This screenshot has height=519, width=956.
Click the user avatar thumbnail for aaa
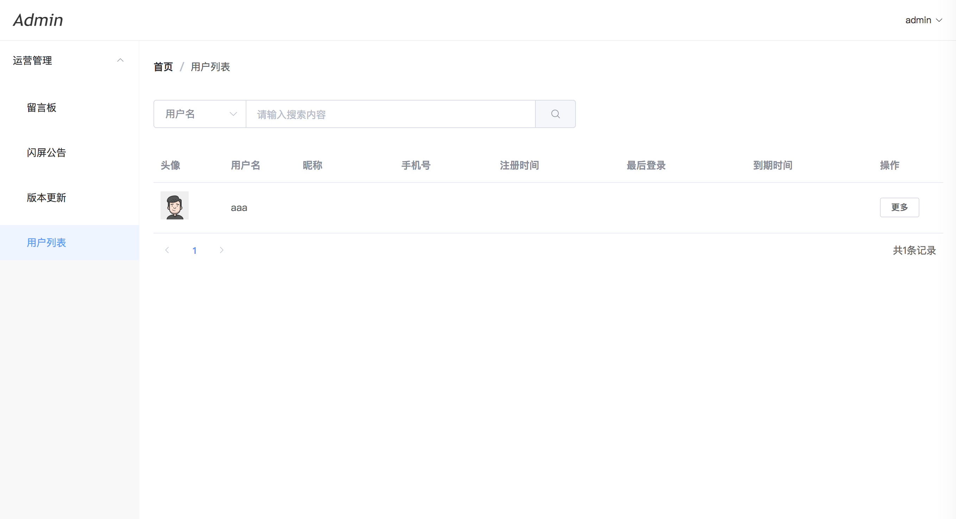click(x=175, y=205)
